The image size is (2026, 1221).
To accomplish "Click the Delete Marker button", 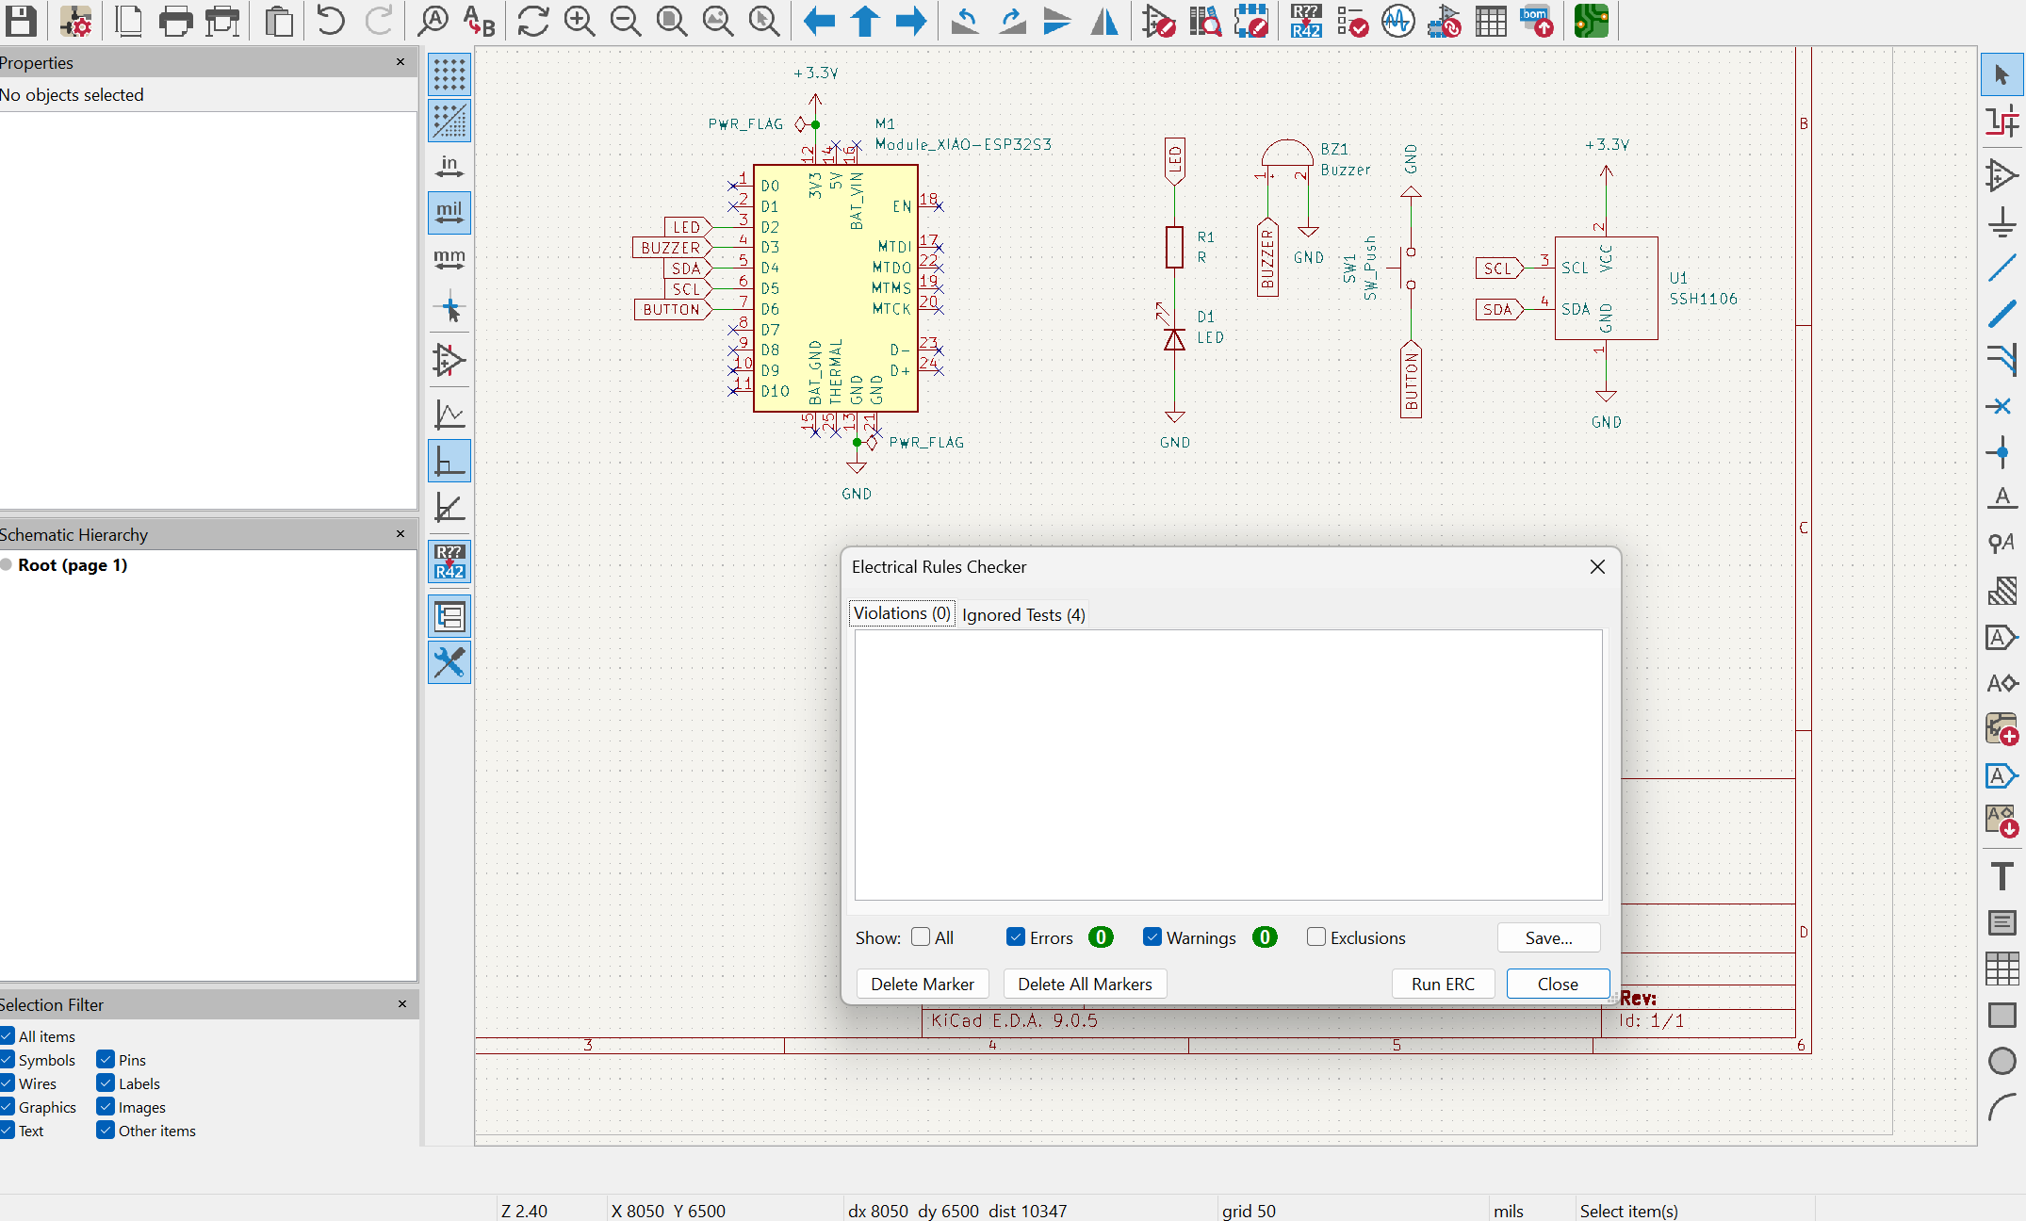I will [923, 984].
